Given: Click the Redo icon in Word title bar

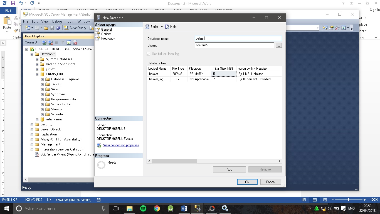Looking at the screenshot, I should pos(32,3).
